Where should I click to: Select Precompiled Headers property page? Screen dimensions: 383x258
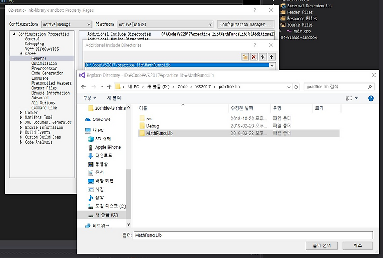click(52, 83)
